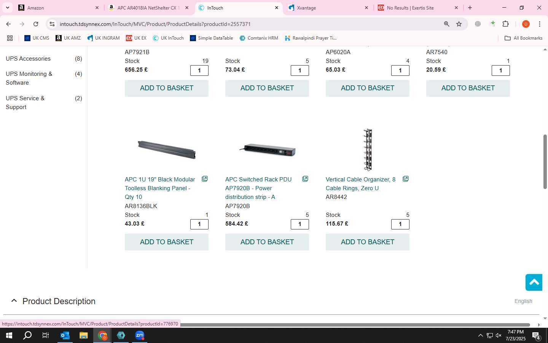Bookmark this page with the star icon
This screenshot has height=343, width=548.
459,24
